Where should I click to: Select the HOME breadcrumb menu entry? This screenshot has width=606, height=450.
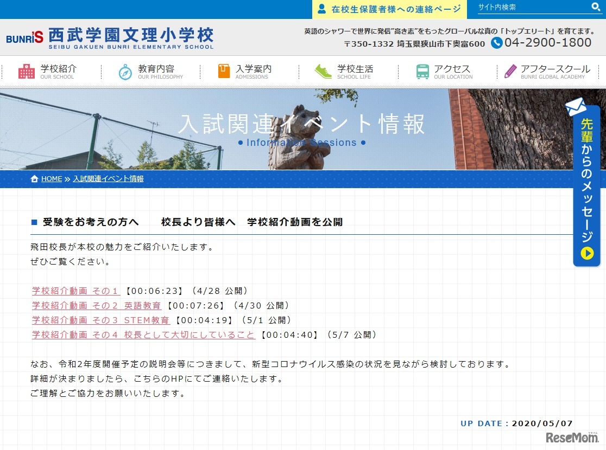(x=52, y=178)
